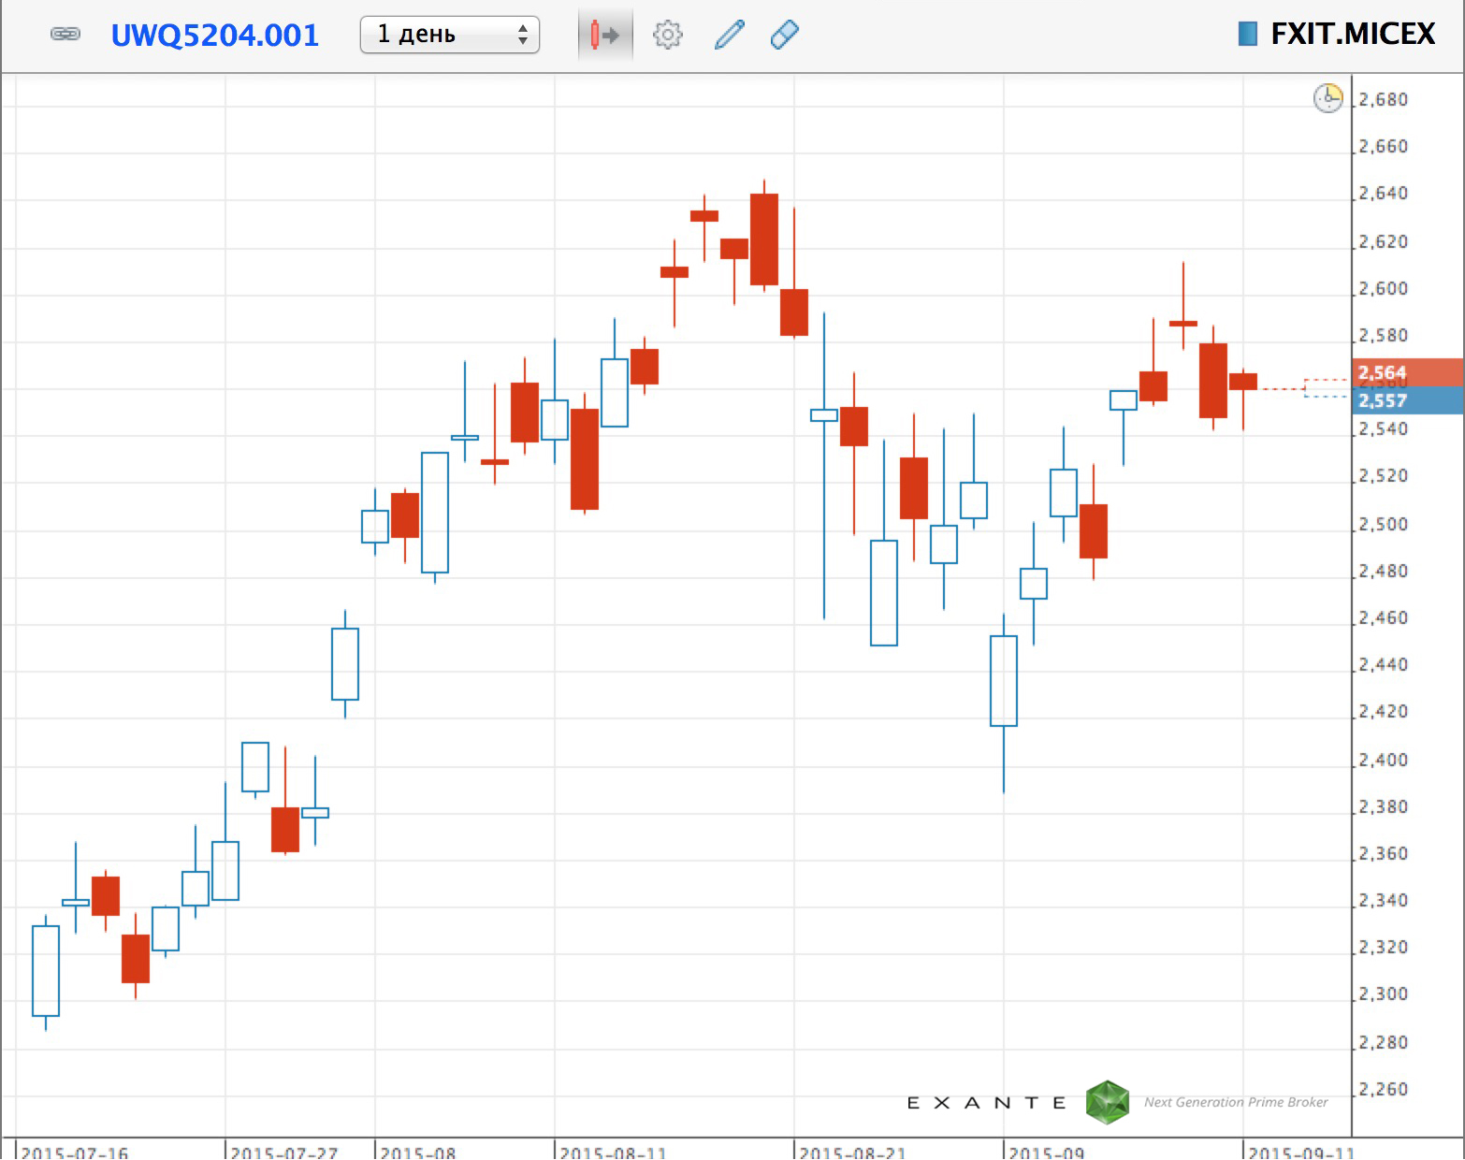The image size is (1465, 1160).
Task: Select the pencil drawing tool
Action: pos(729,36)
